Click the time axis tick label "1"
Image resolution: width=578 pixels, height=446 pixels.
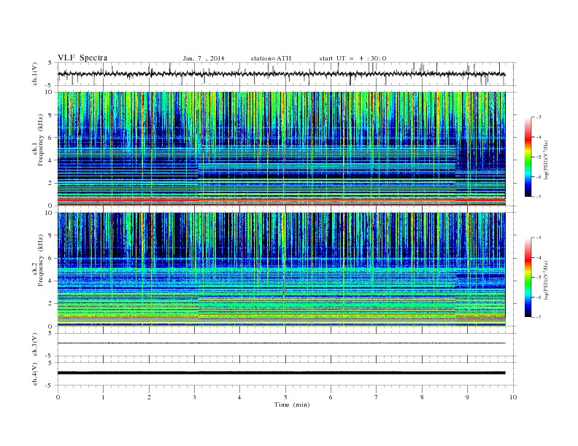(x=103, y=397)
